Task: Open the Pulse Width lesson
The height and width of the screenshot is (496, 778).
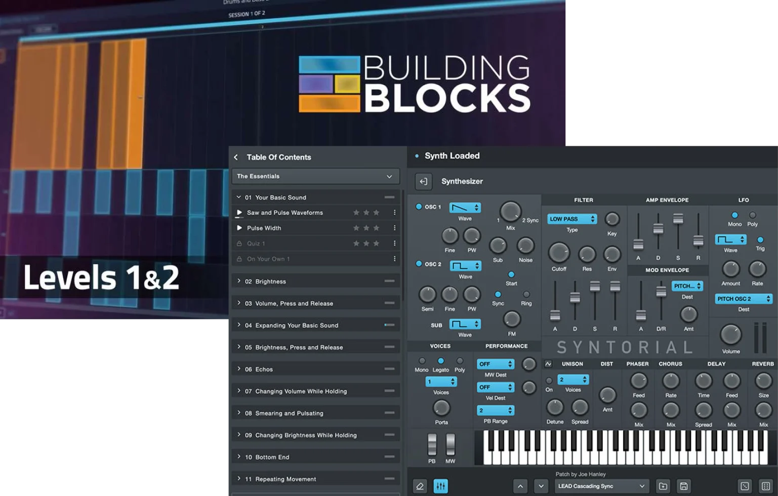Action: point(265,228)
